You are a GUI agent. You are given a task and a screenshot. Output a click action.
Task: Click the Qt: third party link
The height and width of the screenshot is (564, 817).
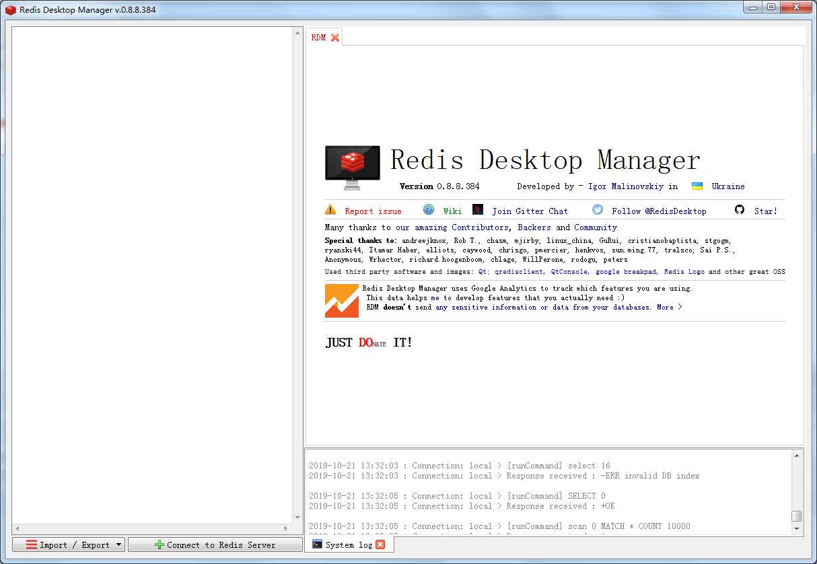[483, 272]
